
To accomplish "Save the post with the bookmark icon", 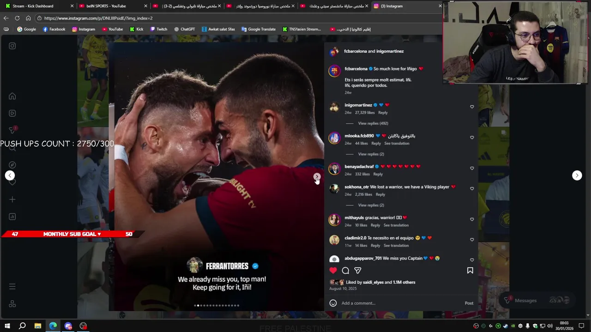I will pyautogui.click(x=470, y=271).
